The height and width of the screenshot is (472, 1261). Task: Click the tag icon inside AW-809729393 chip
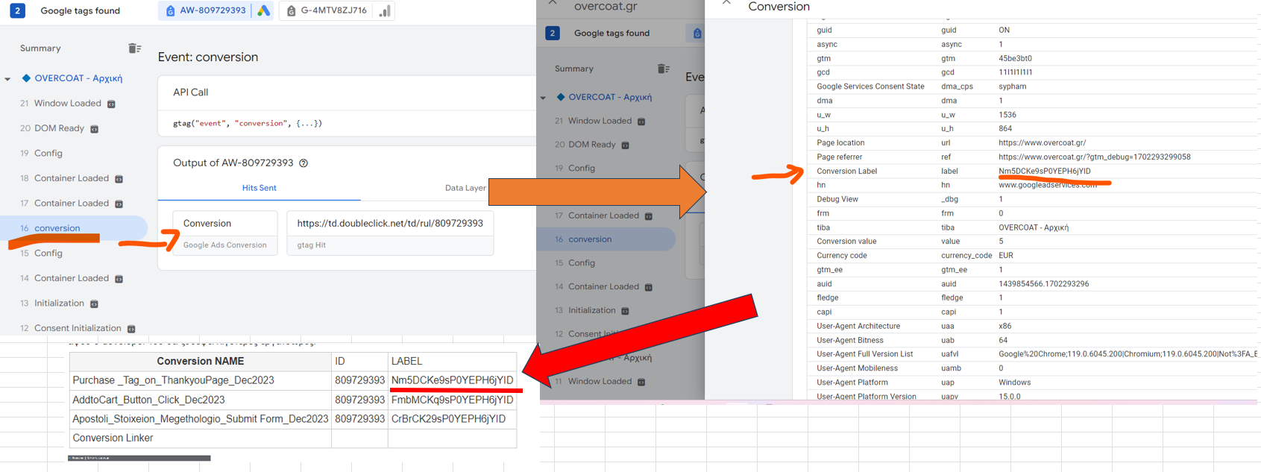170,10
